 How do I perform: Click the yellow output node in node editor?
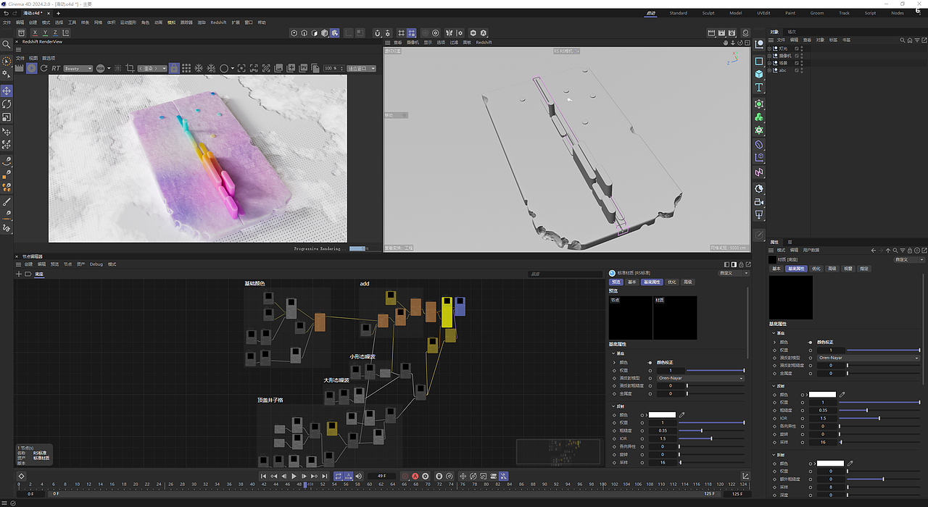[447, 311]
